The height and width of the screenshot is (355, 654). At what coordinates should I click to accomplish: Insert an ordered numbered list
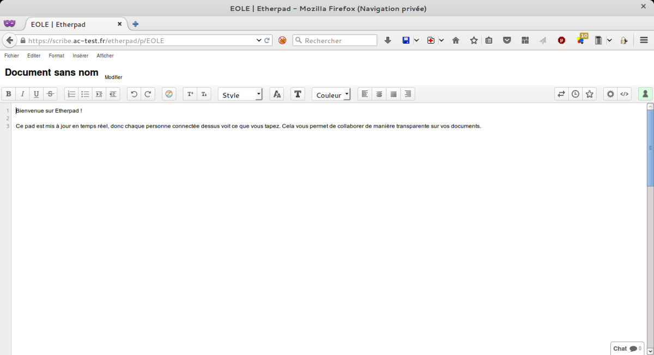[71, 94]
